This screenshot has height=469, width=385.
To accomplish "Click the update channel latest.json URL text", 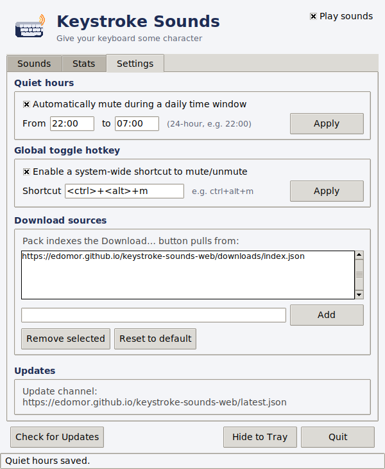I will point(155,402).
